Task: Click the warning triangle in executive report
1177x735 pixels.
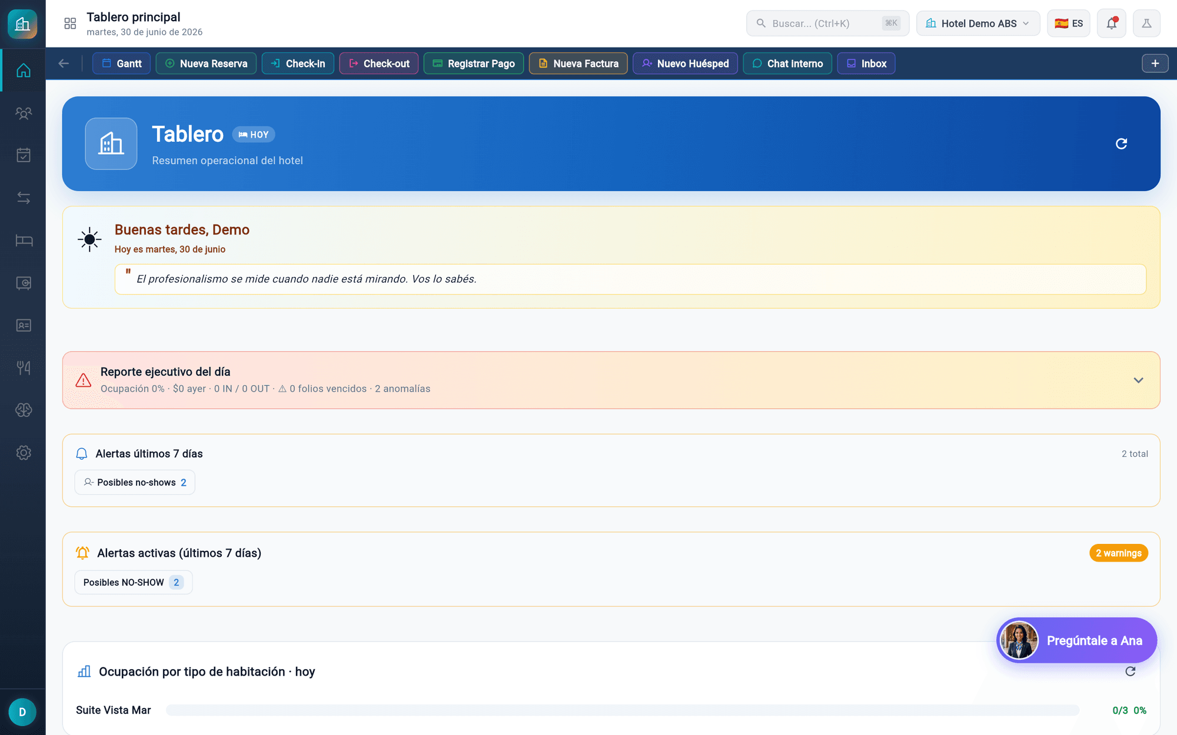Action: tap(84, 380)
